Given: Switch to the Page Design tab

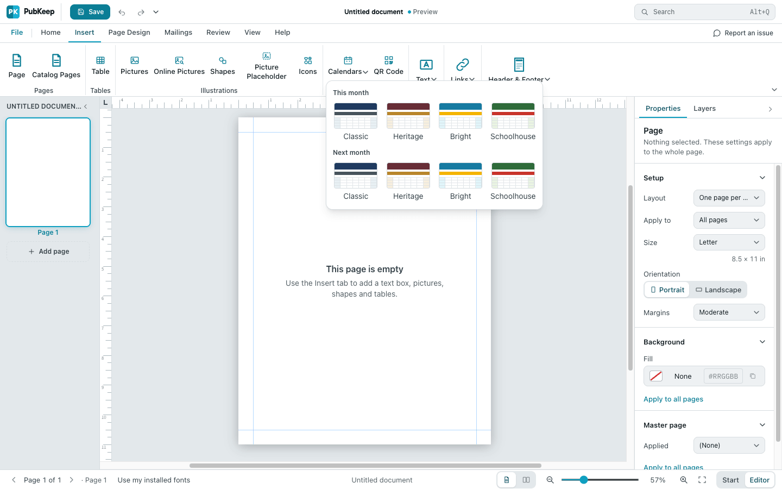Looking at the screenshot, I should pyautogui.click(x=129, y=33).
